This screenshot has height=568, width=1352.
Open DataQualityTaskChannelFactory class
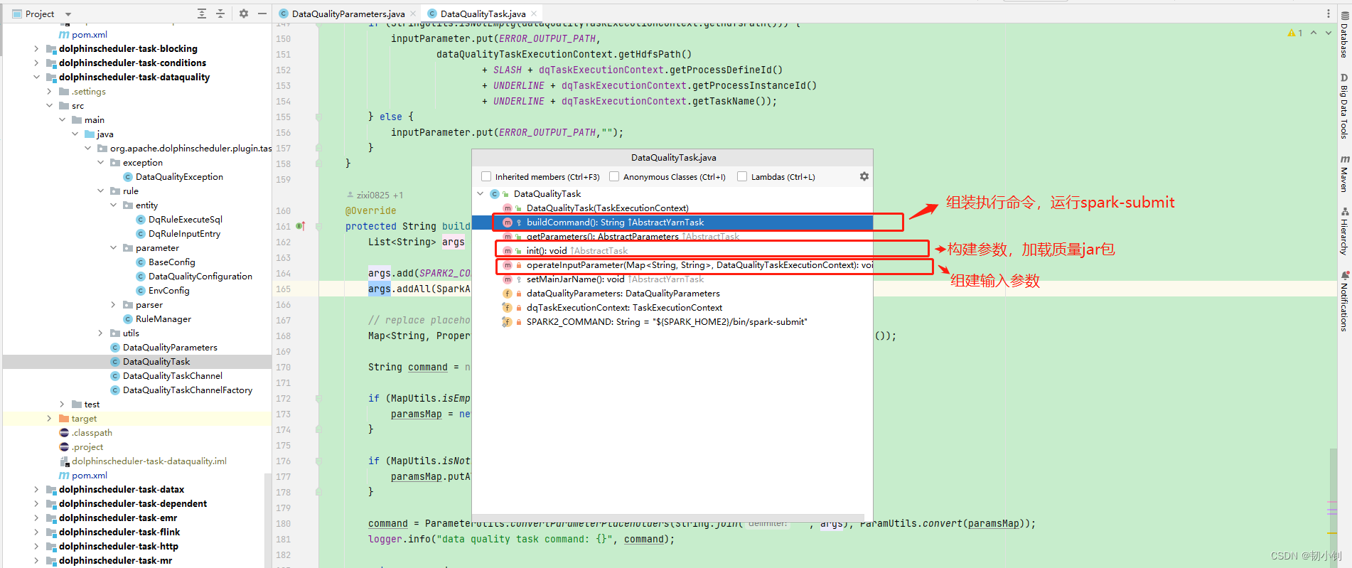tap(187, 390)
